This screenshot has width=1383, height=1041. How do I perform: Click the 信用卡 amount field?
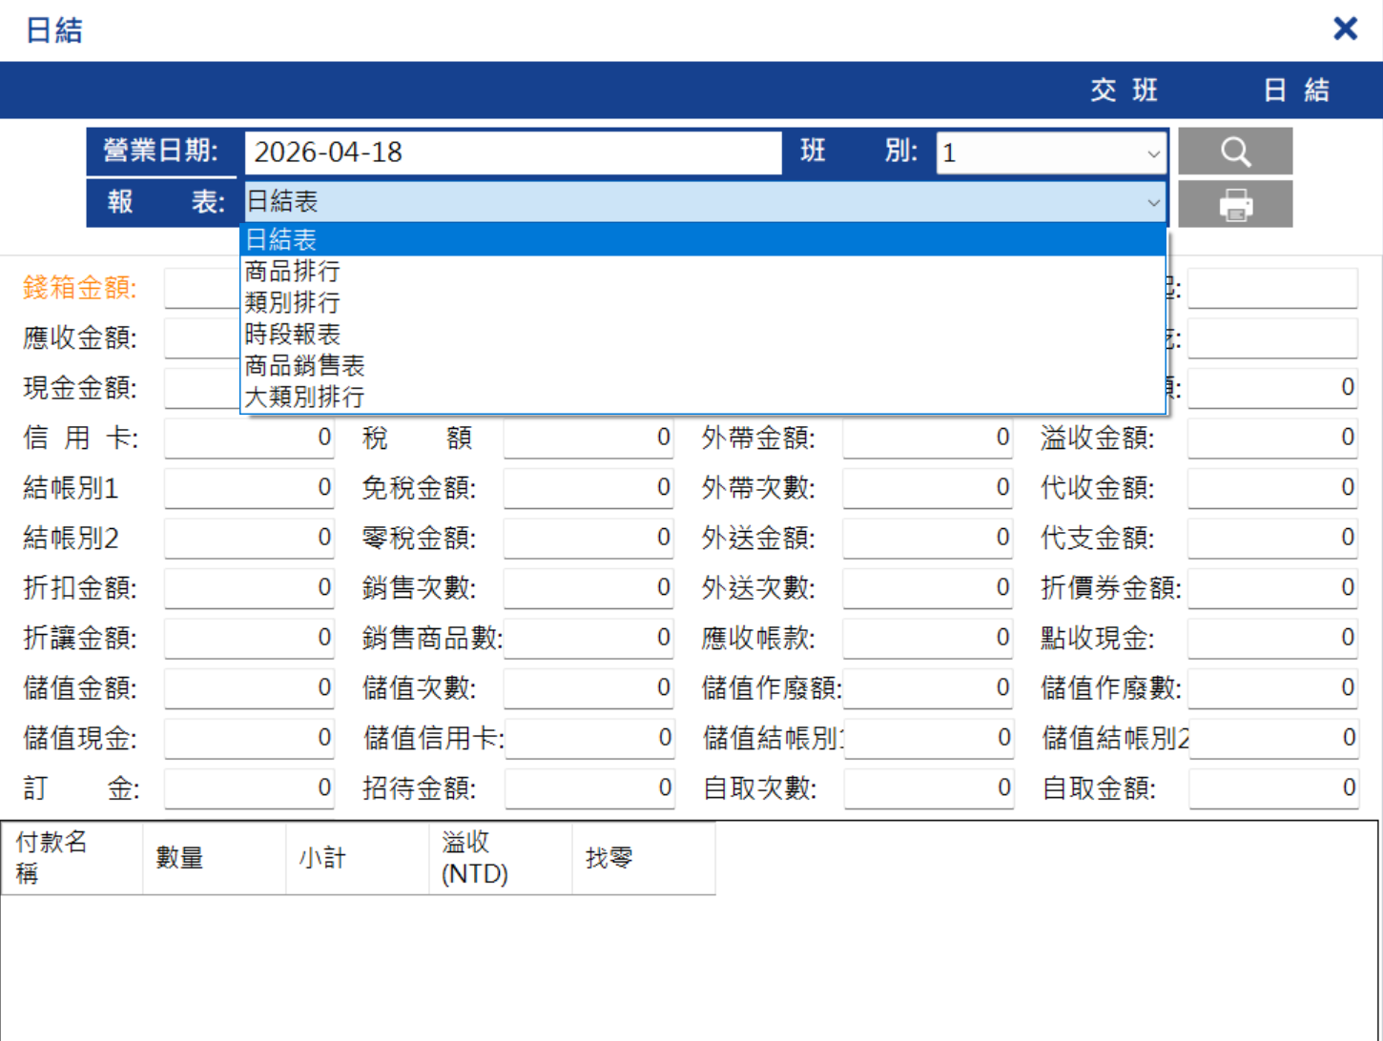[249, 439]
